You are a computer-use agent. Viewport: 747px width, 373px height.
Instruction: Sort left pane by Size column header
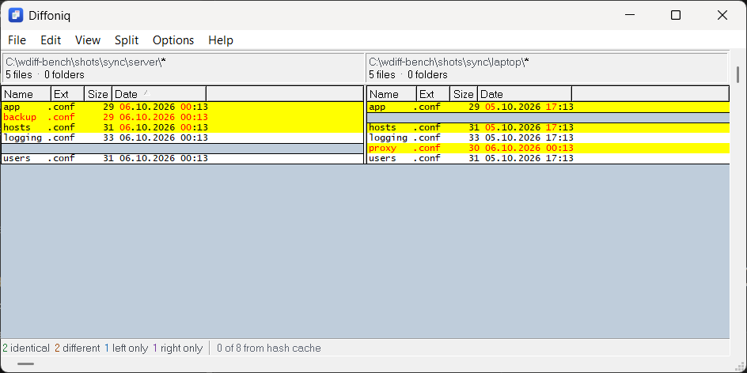pyautogui.click(x=98, y=94)
